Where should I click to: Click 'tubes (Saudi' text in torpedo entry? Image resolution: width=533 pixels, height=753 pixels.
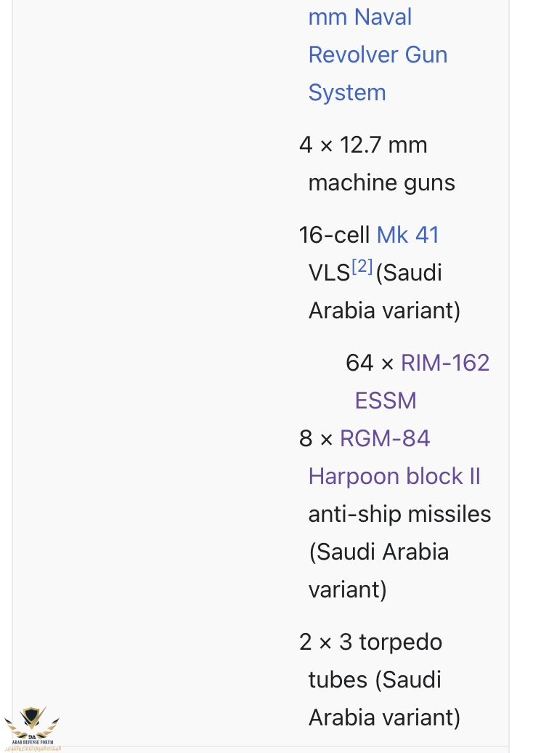(x=375, y=680)
